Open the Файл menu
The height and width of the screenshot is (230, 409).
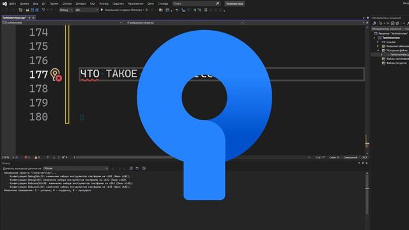(x=13, y=4)
